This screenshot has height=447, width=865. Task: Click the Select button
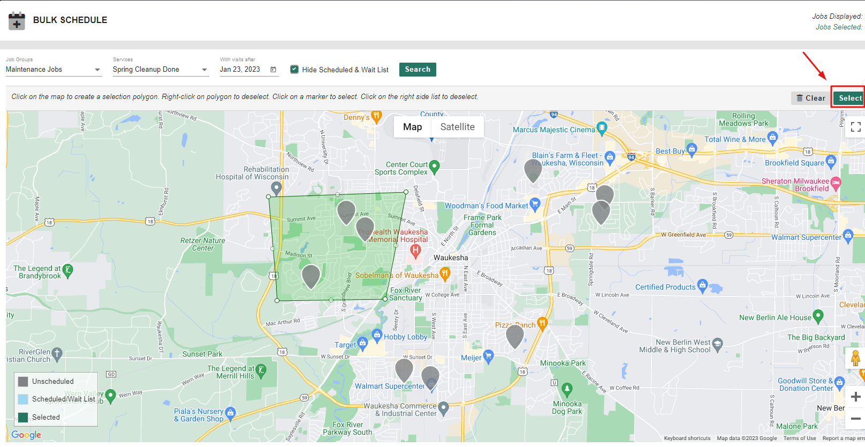(849, 98)
